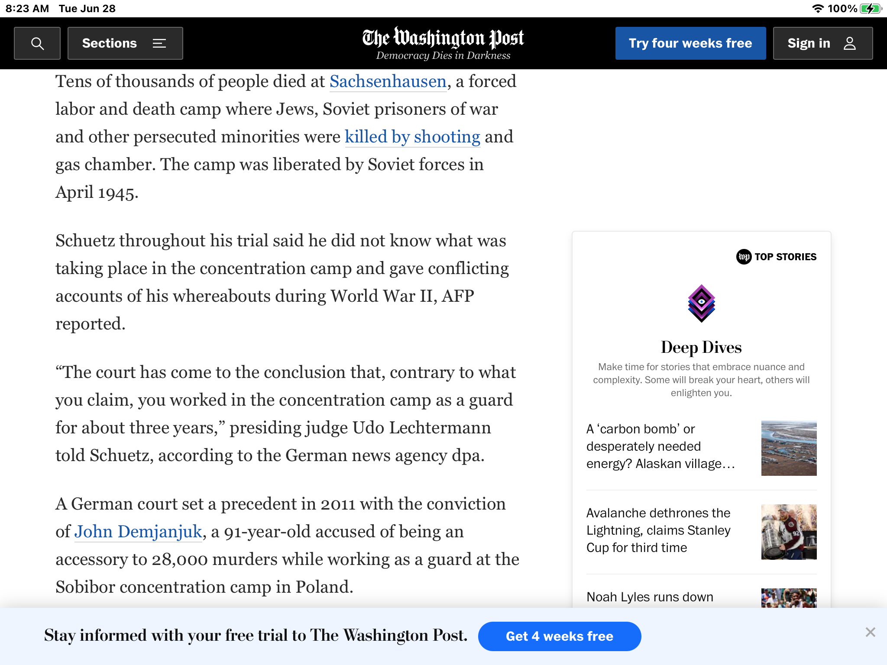
Task: Open the Stanley Cup player thumbnail
Action: coord(789,532)
